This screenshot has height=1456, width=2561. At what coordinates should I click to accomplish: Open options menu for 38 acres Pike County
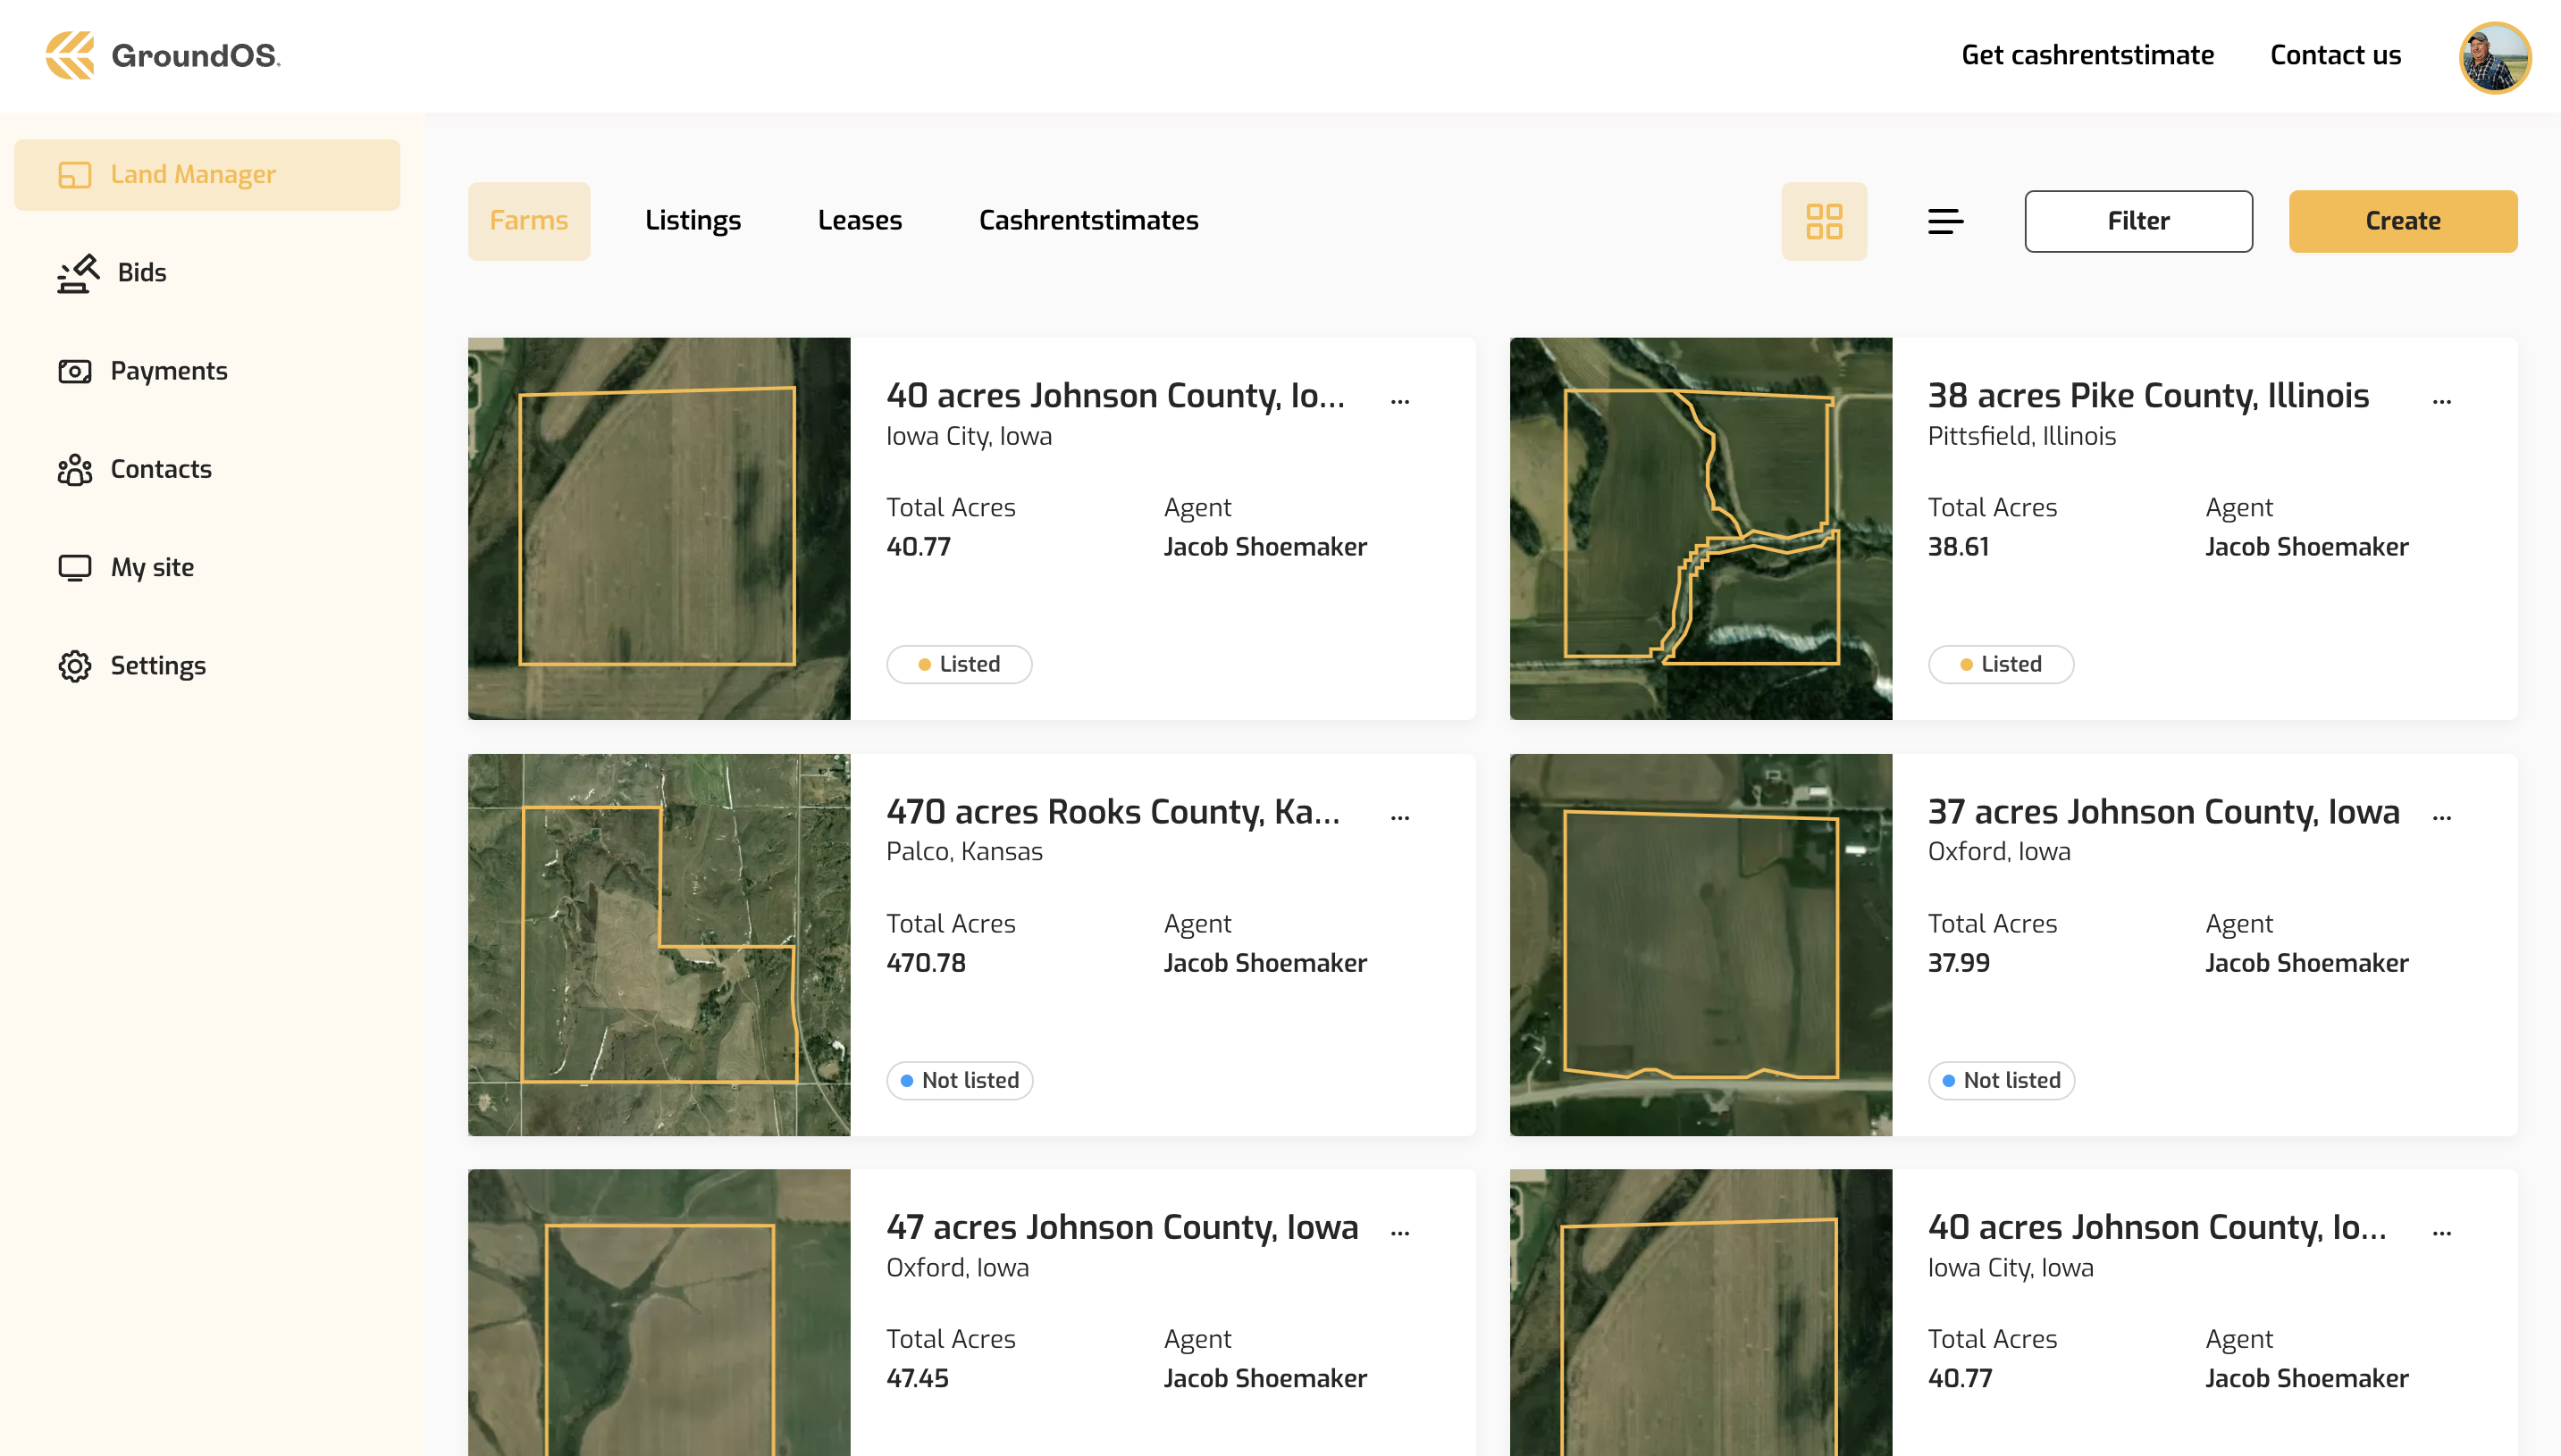(2441, 401)
